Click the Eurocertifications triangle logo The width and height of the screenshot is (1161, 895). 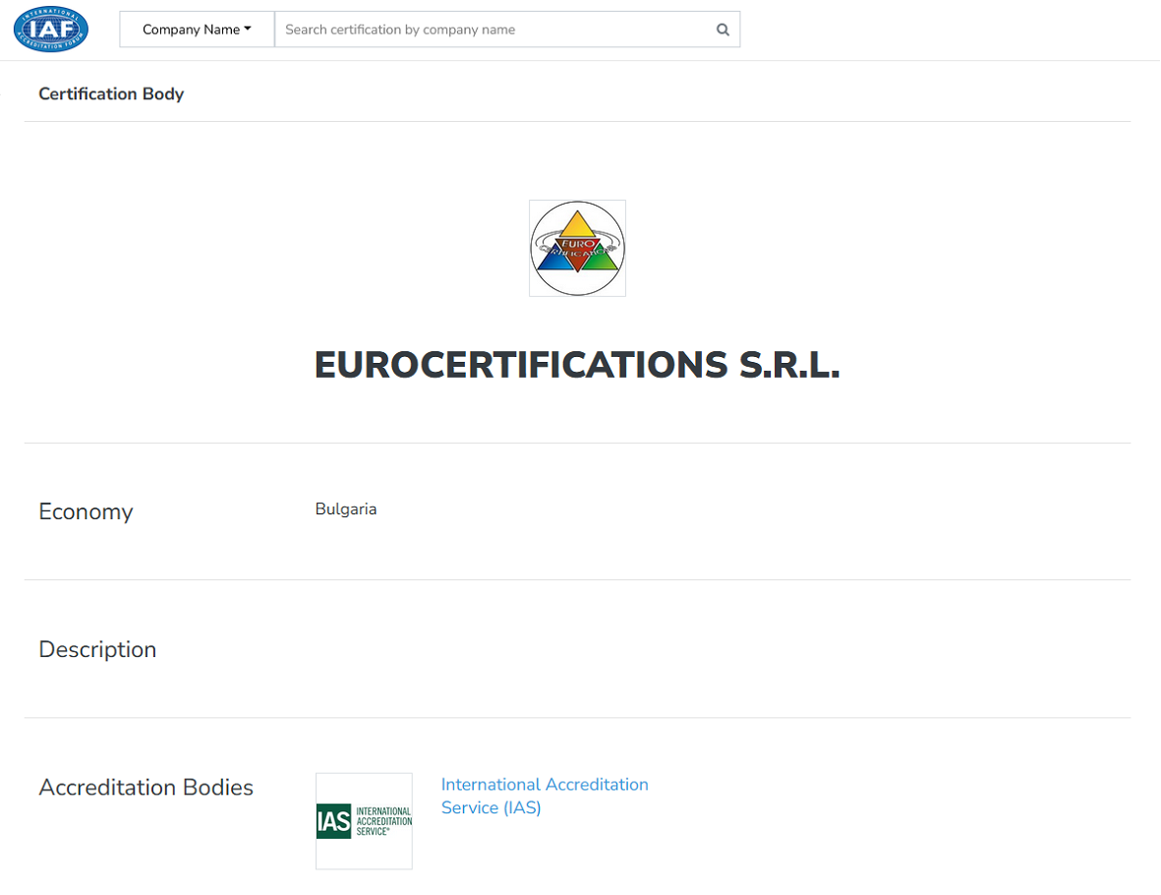pyautogui.click(x=577, y=248)
